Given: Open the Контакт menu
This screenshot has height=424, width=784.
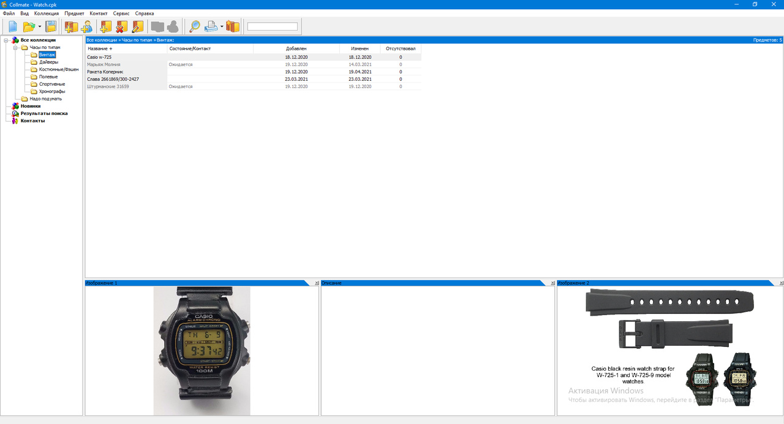Looking at the screenshot, I should click(99, 13).
